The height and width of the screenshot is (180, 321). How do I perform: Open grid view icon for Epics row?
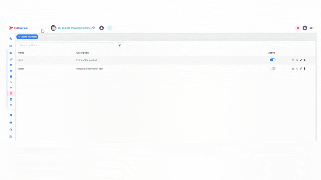pyautogui.click(x=293, y=60)
